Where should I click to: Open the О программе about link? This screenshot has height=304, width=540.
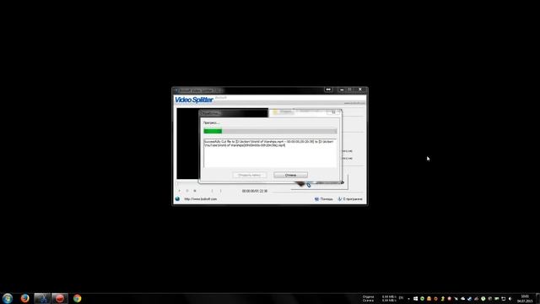[350, 199]
